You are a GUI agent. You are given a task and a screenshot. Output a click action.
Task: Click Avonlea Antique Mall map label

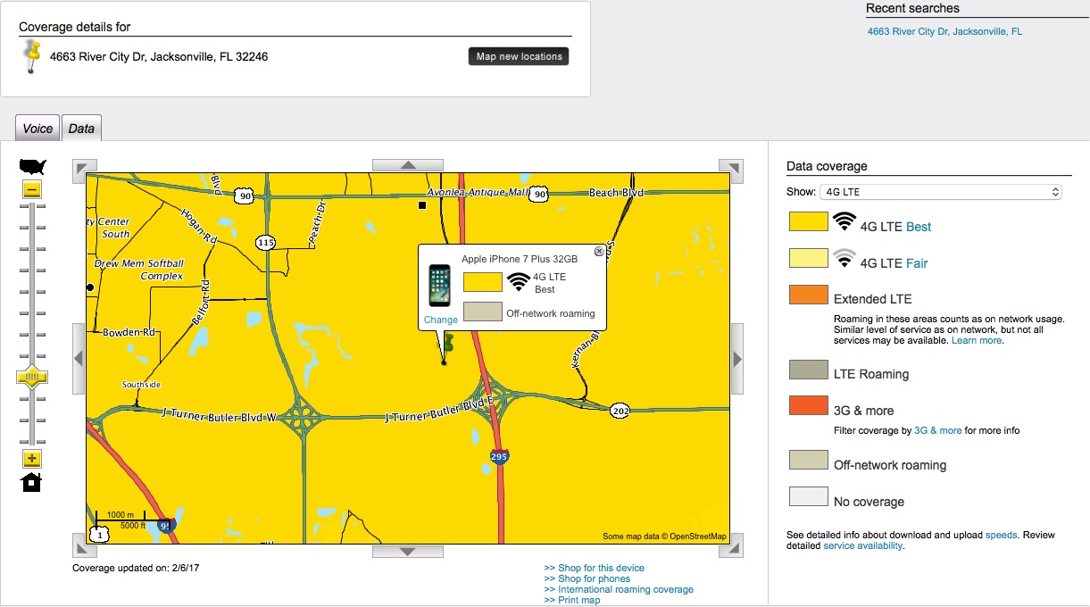tap(477, 192)
